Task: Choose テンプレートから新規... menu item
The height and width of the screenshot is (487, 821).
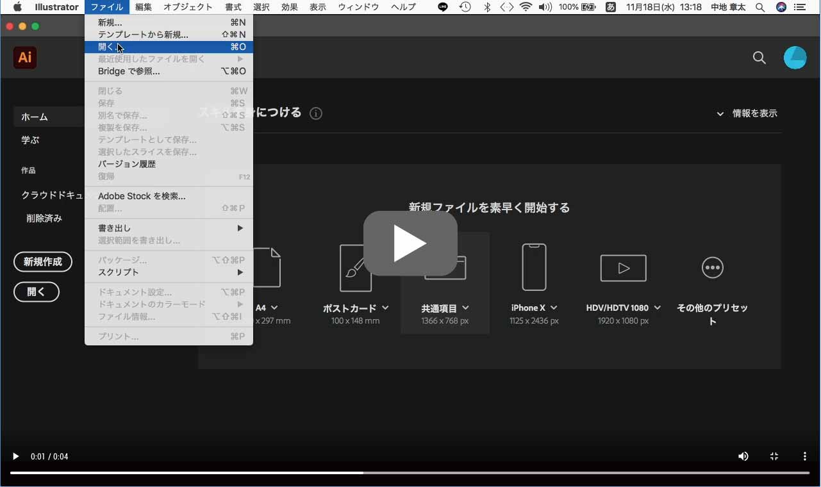Action: pos(169,35)
